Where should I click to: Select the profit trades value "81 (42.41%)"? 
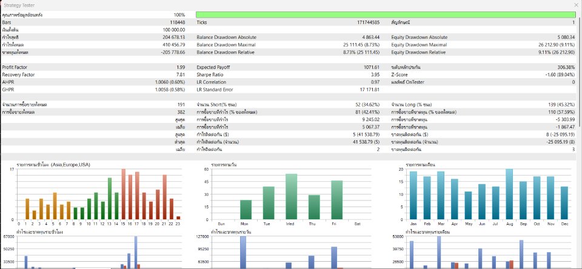[367, 112]
